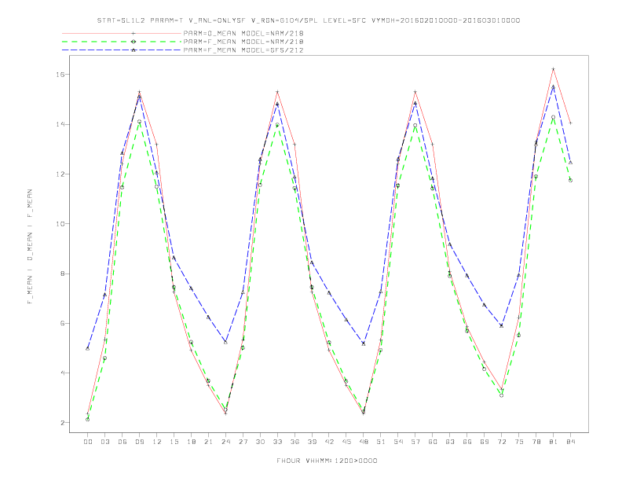
Task: Click x-axis tick label 69
Action: coord(485,442)
